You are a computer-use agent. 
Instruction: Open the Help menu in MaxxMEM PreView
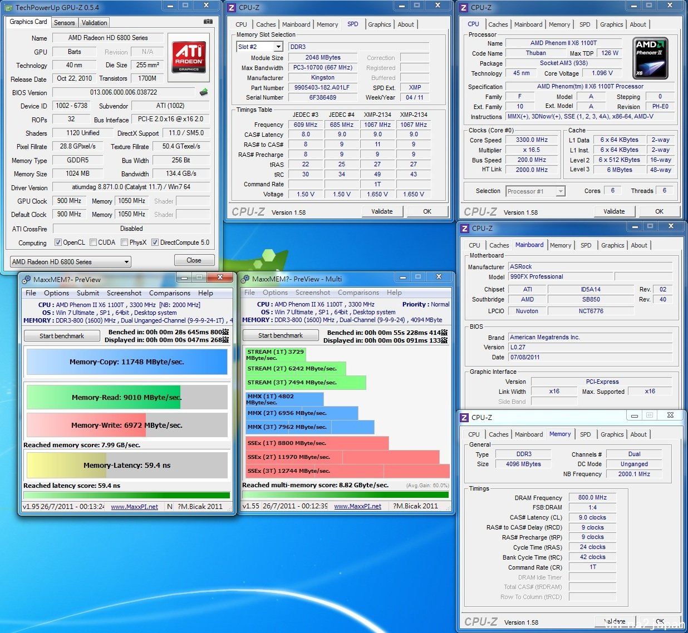point(205,293)
